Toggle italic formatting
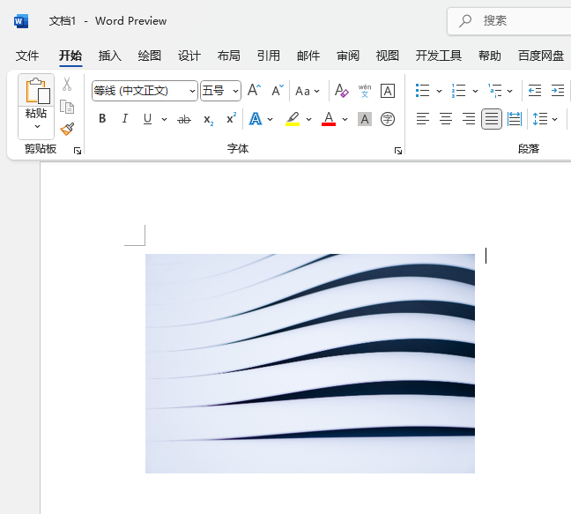This screenshot has width=571, height=514. (125, 119)
